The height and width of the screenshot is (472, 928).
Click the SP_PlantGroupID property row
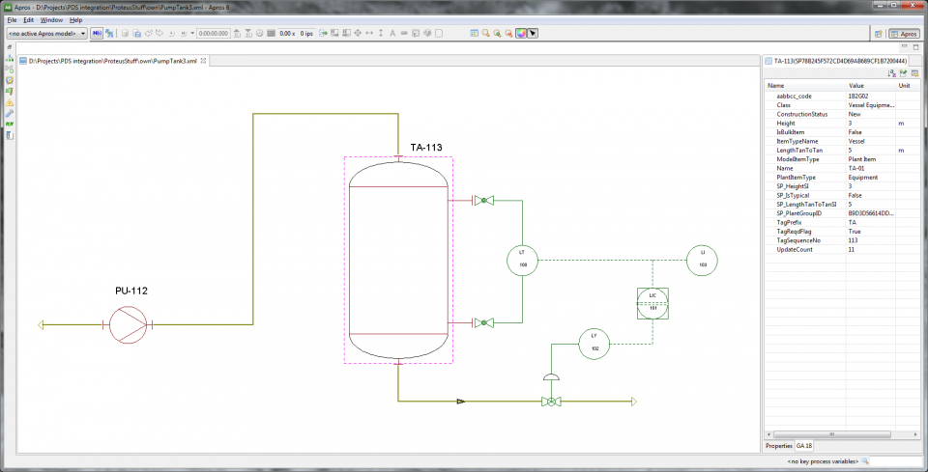[843, 213]
